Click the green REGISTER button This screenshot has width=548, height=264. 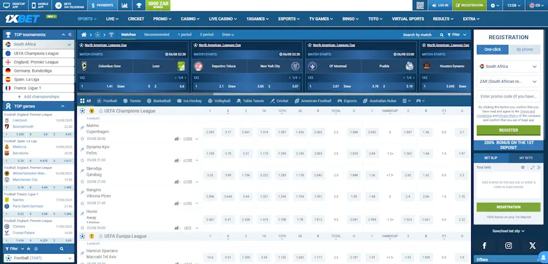[508, 130]
